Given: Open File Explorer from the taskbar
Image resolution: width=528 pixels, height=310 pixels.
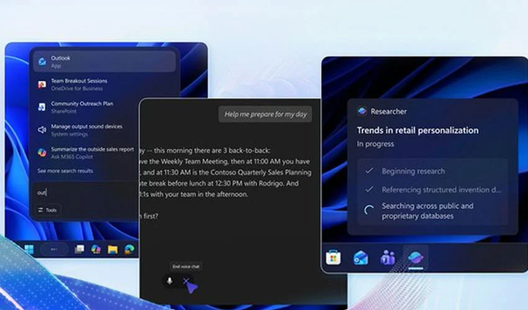Looking at the screenshot, I should pos(112,249).
